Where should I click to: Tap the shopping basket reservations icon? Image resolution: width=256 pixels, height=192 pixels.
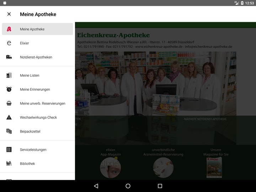coord(9,103)
